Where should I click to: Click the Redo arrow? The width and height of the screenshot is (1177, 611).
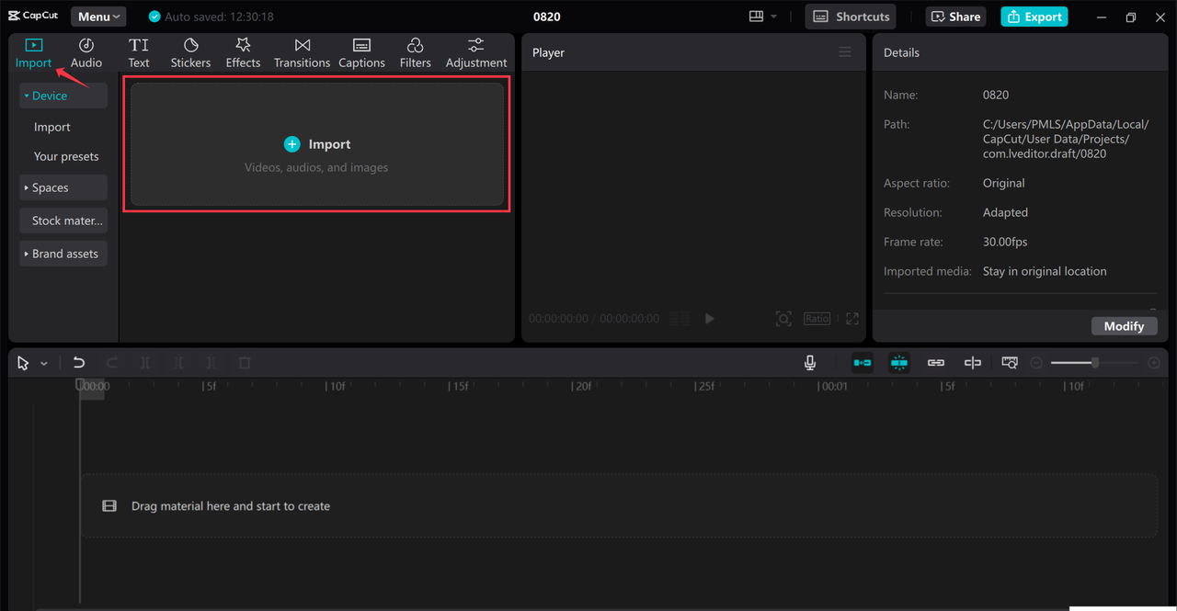pyautogui.click(x=112, y=363)
